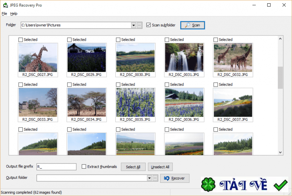This screenshot has width=292, height=196.
Task: Enable the Extract thumbnails checkbox
Action: (84, 167)
